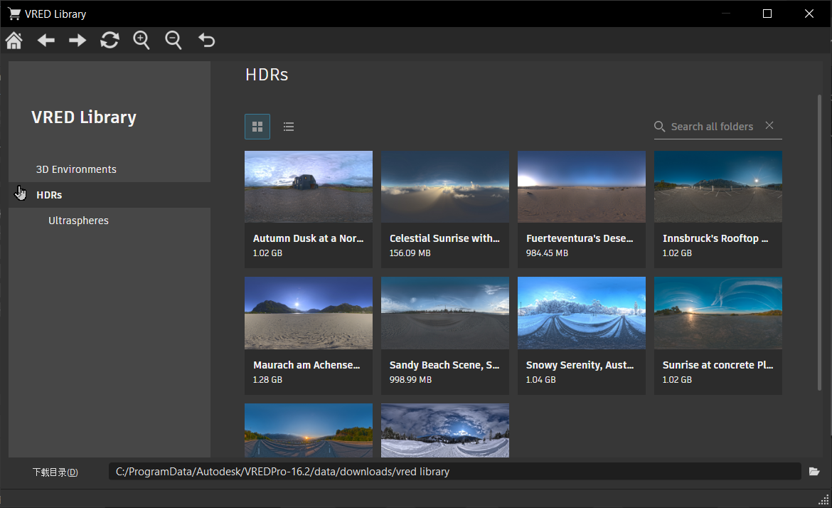Screen dimensions: 832x508
Task: Click the Snowy Serenity, Aust... title
Action: tap(580, 365)
